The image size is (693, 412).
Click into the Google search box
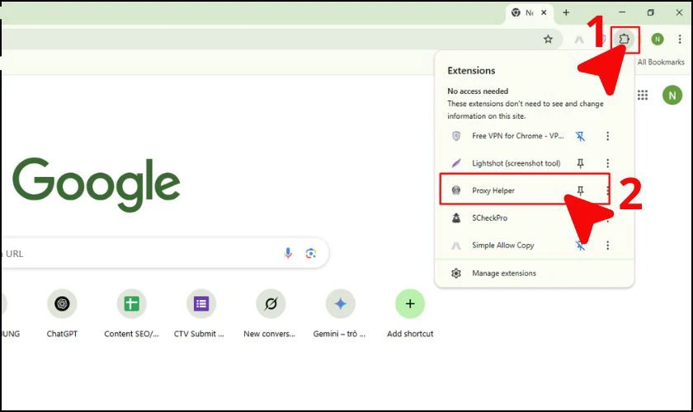(x=140, y=254)
